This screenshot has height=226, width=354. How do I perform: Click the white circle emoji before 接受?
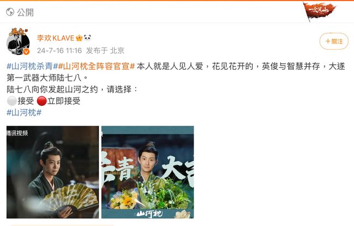tap(12, 101)
